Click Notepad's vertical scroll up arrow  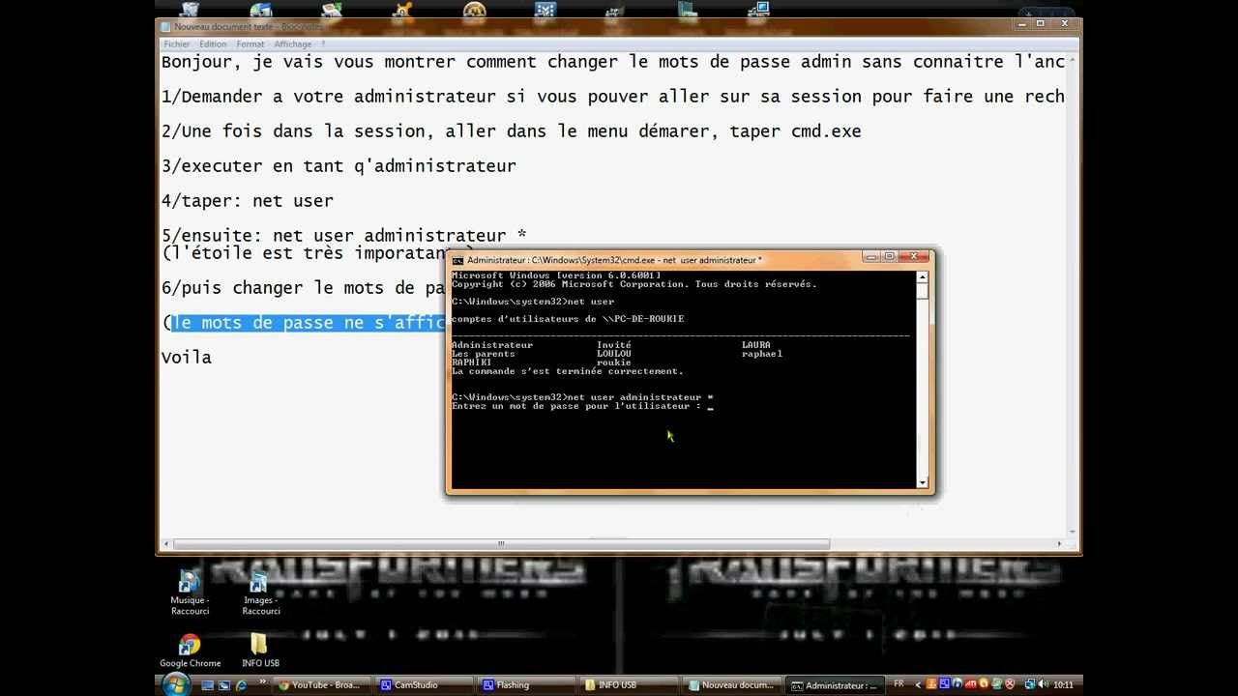pos(1072,60)
